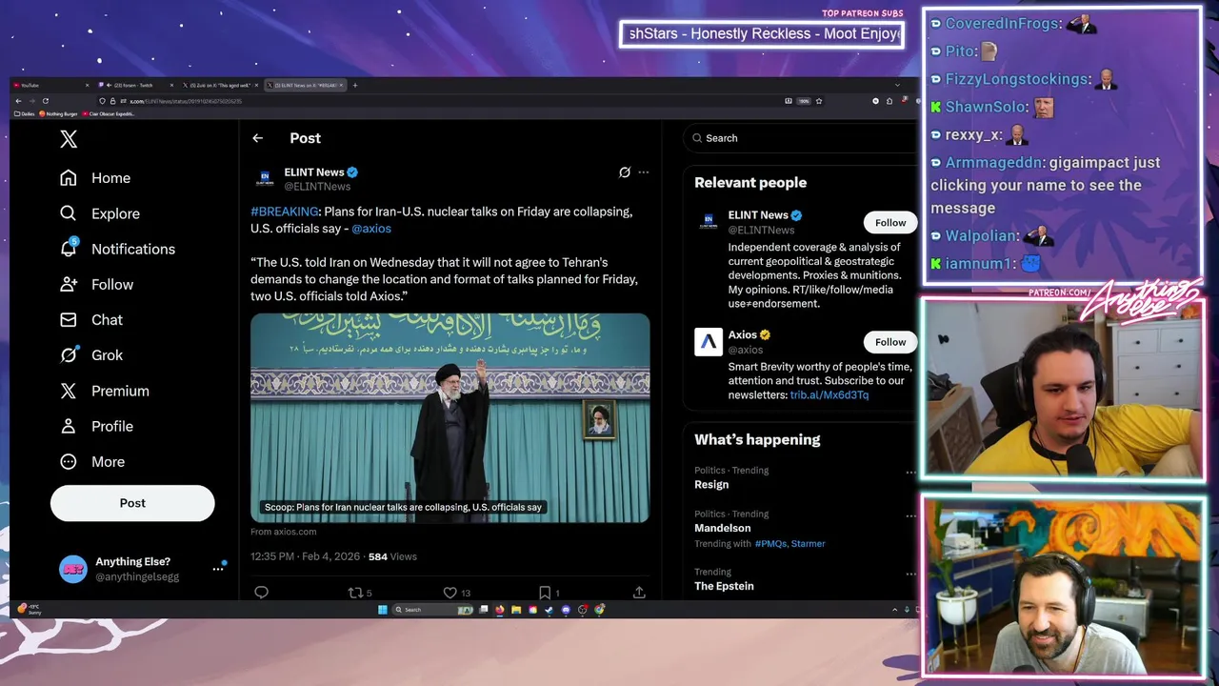Open the Mandelson trending topic

click(x=722, y=528)
